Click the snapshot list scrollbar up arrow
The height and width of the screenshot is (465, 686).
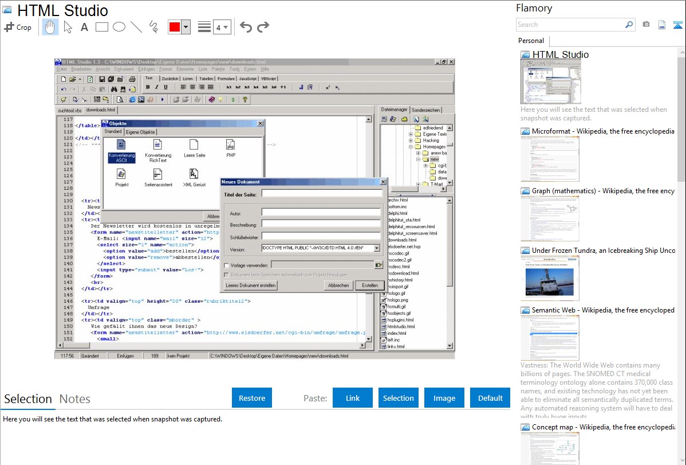pyautogui.click(x=682, y=53)
